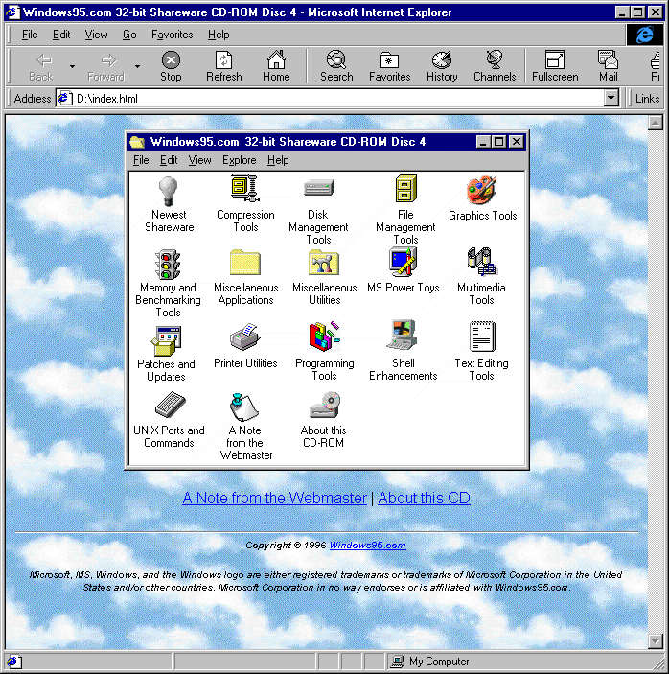Screen dimensions: 669x674
Task: Open the Programming Tools icon
Action: 324,338
